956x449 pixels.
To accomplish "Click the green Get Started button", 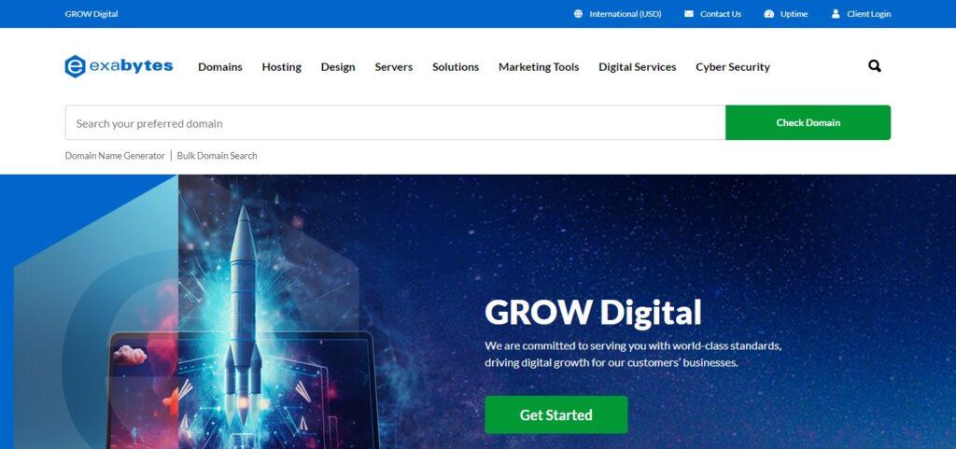I will point(556,414).
